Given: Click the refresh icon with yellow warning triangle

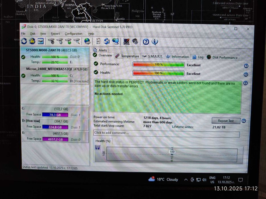Looking at the screenshot, I should tap(32, 41).
